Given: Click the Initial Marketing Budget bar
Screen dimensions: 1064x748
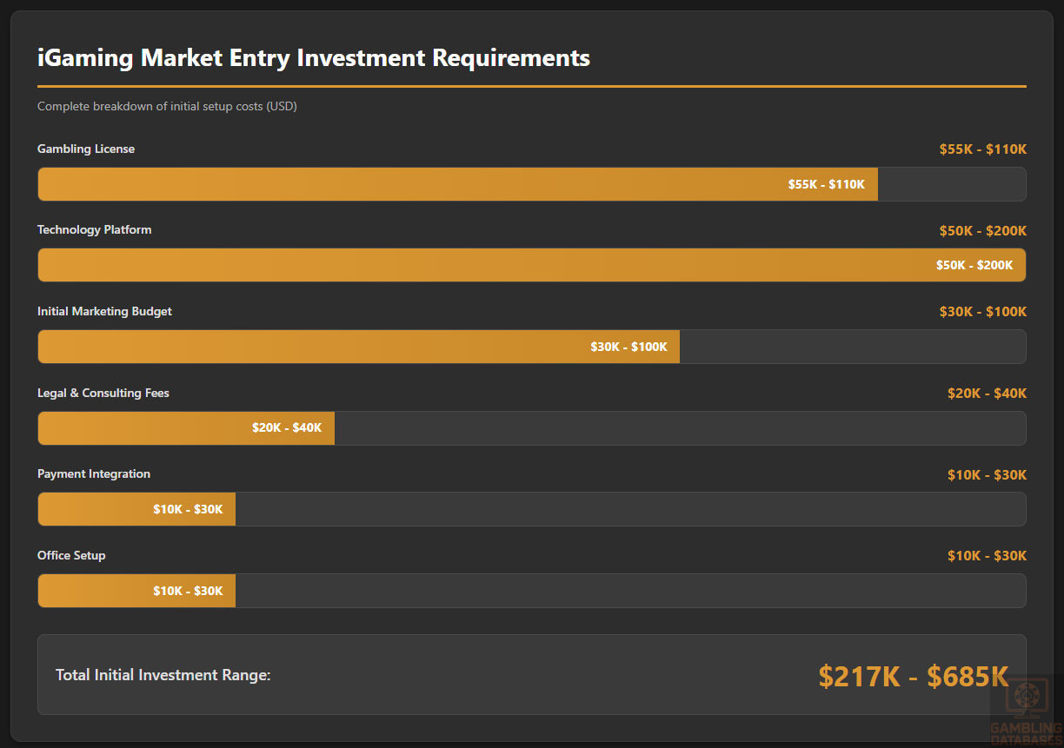Looking at the screenshot, I should point(358,347).
